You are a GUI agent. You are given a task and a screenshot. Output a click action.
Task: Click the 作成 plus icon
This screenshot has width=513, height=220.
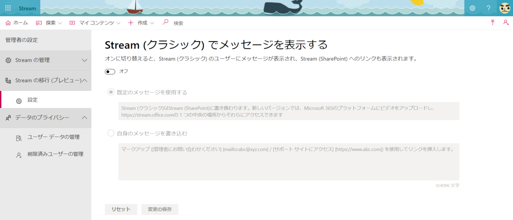point(131,23)
